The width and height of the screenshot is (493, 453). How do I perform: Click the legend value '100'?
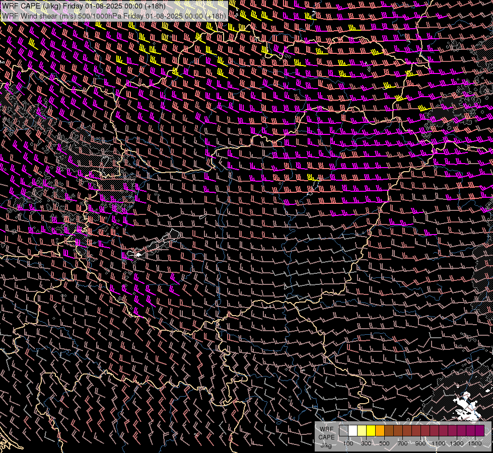pos(348,443)
